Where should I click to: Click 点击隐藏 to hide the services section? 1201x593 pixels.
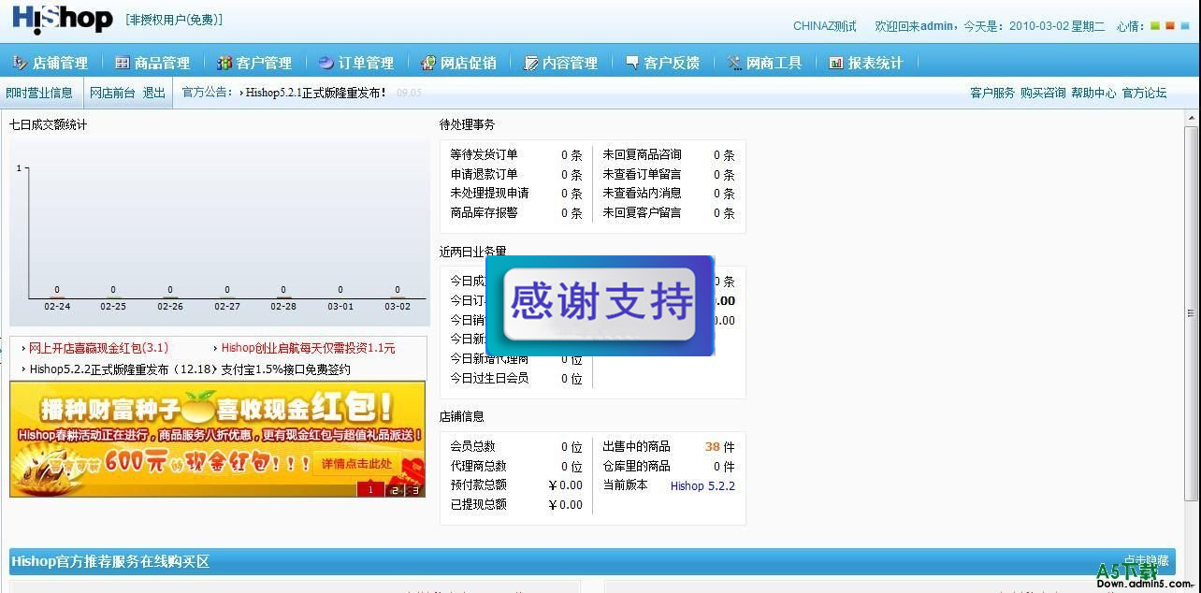[1146, 560]
